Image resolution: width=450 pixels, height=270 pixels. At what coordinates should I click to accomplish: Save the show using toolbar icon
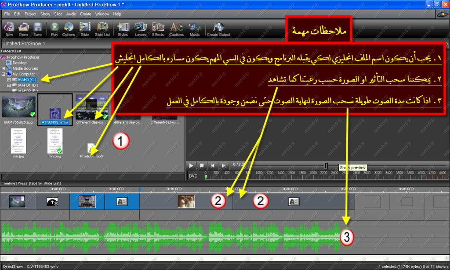37,27
